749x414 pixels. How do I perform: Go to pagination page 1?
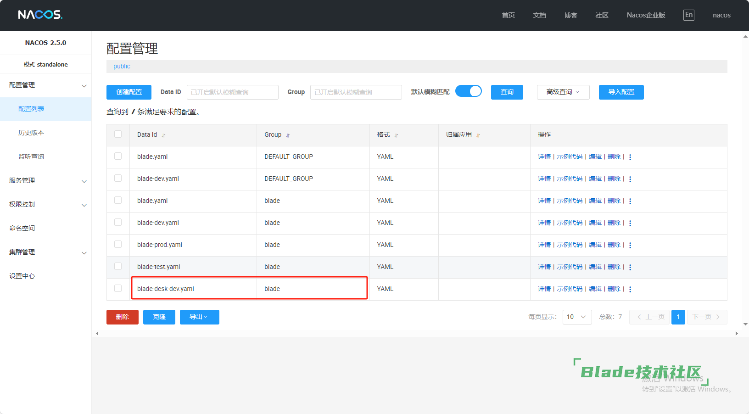tap(678, 317)
